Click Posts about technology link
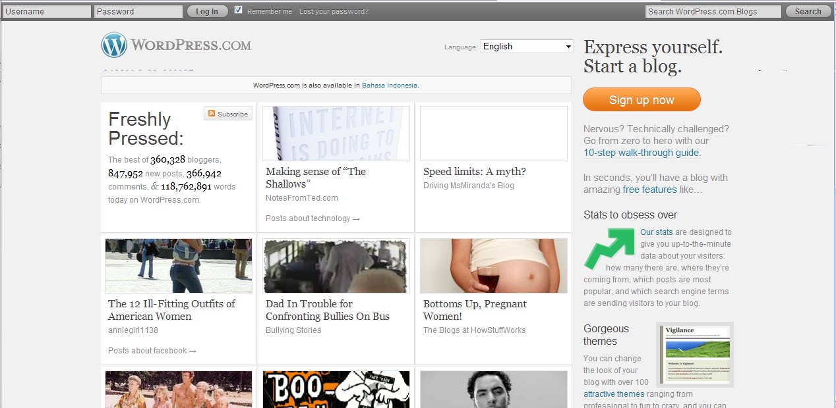Screen dimensions: 836x408 click(313, 218)
